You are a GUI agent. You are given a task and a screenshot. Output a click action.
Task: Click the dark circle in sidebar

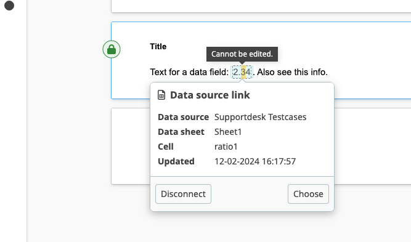(9, 6)
